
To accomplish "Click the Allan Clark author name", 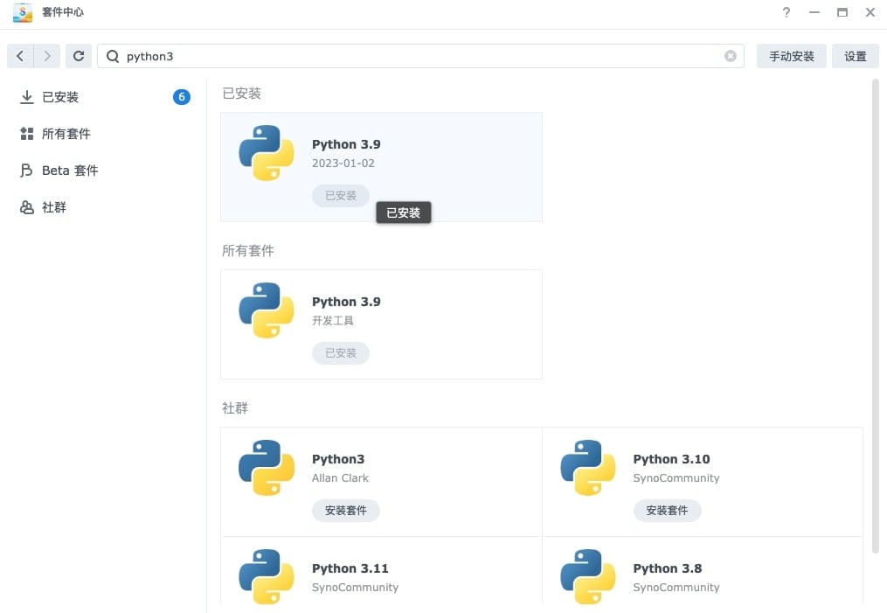I will point(340,477).
